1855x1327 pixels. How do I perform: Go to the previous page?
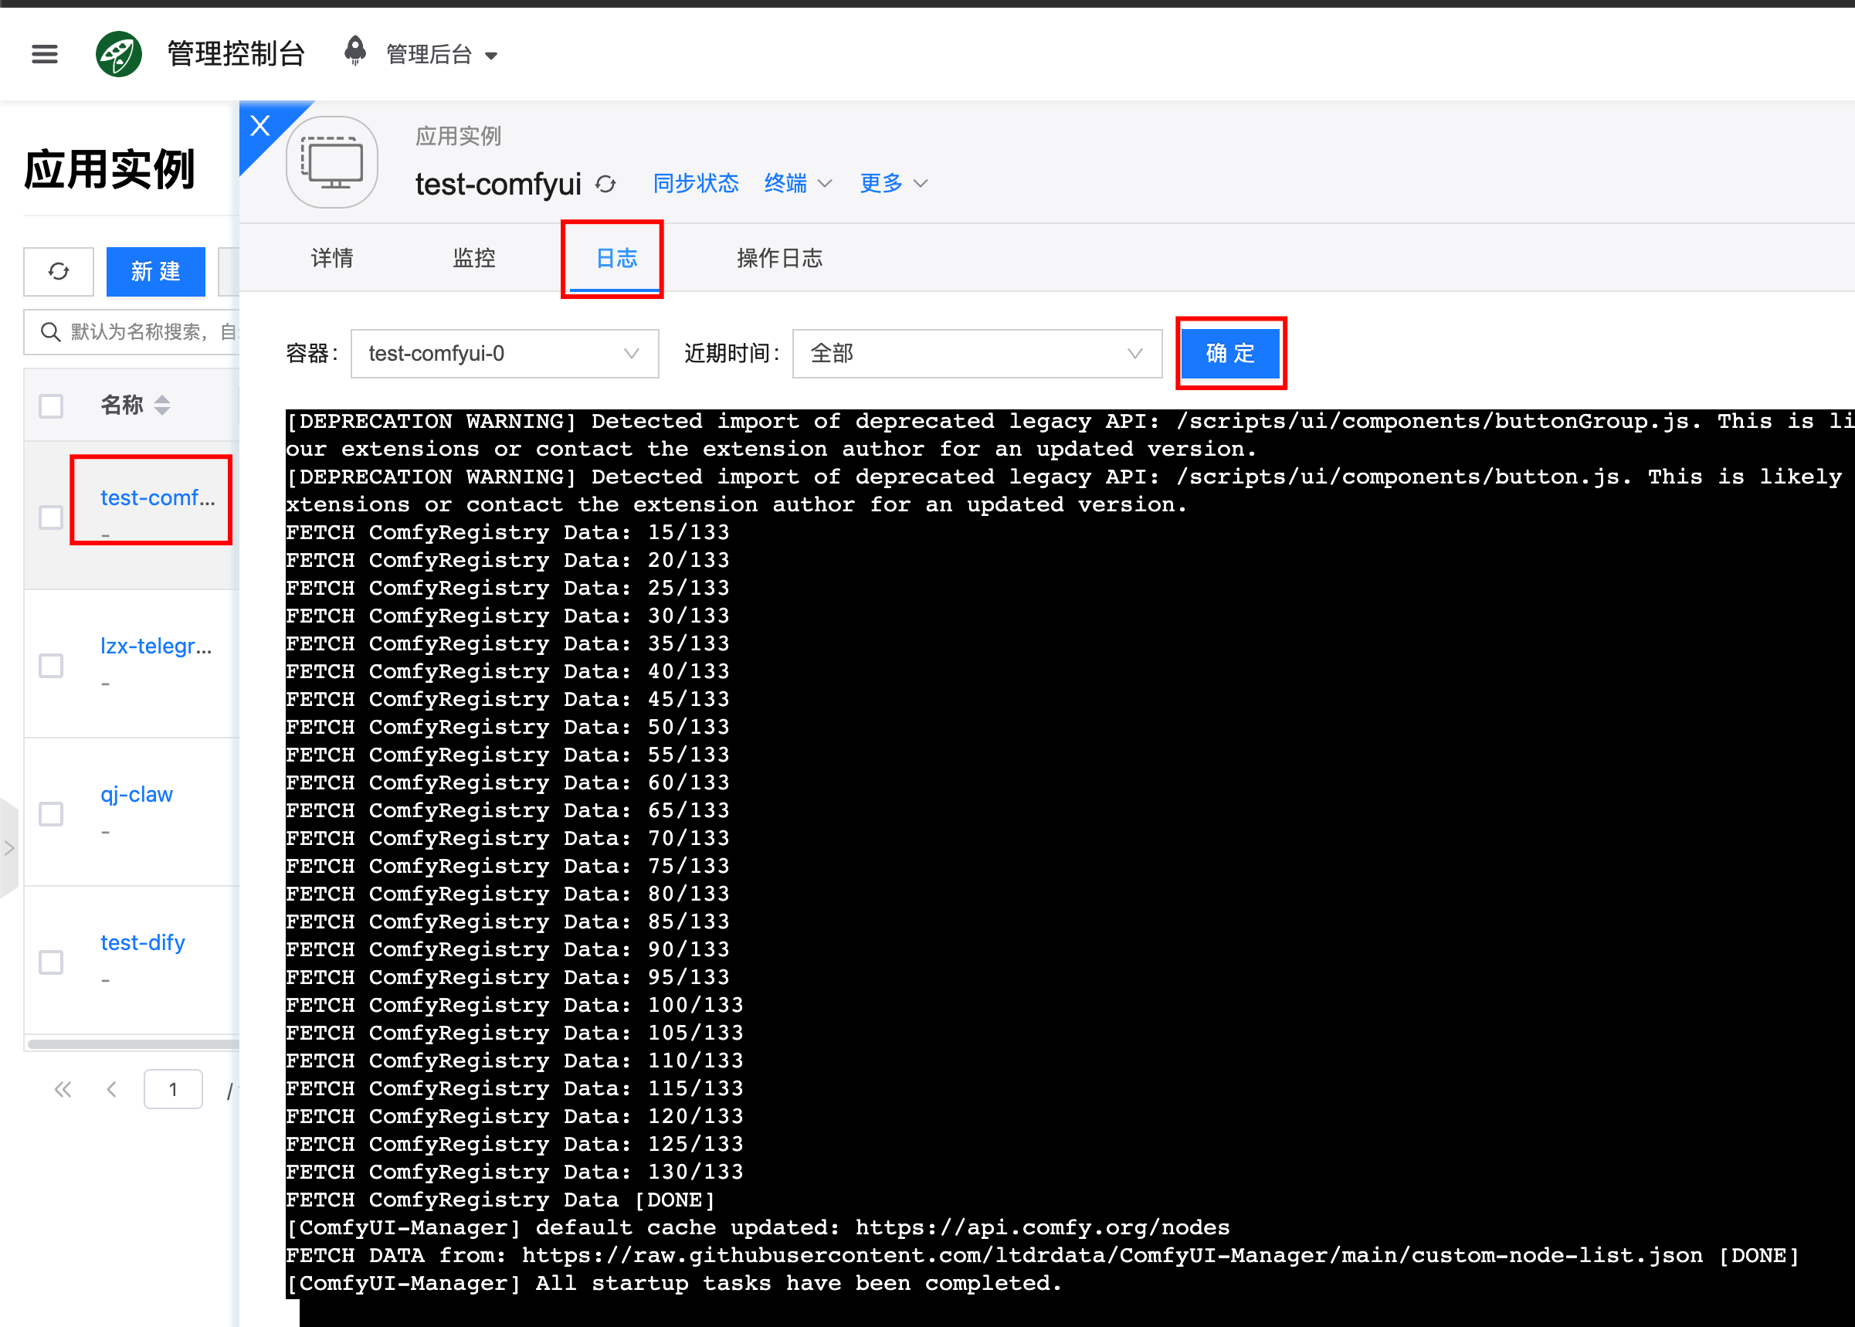(x=112, y=1089)
